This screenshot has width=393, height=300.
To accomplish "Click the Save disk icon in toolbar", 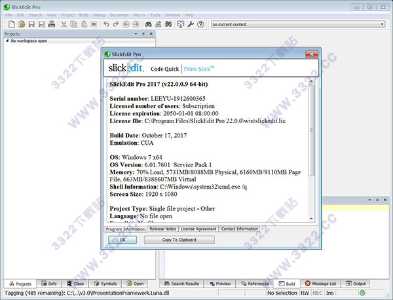I will click(31, 24).
